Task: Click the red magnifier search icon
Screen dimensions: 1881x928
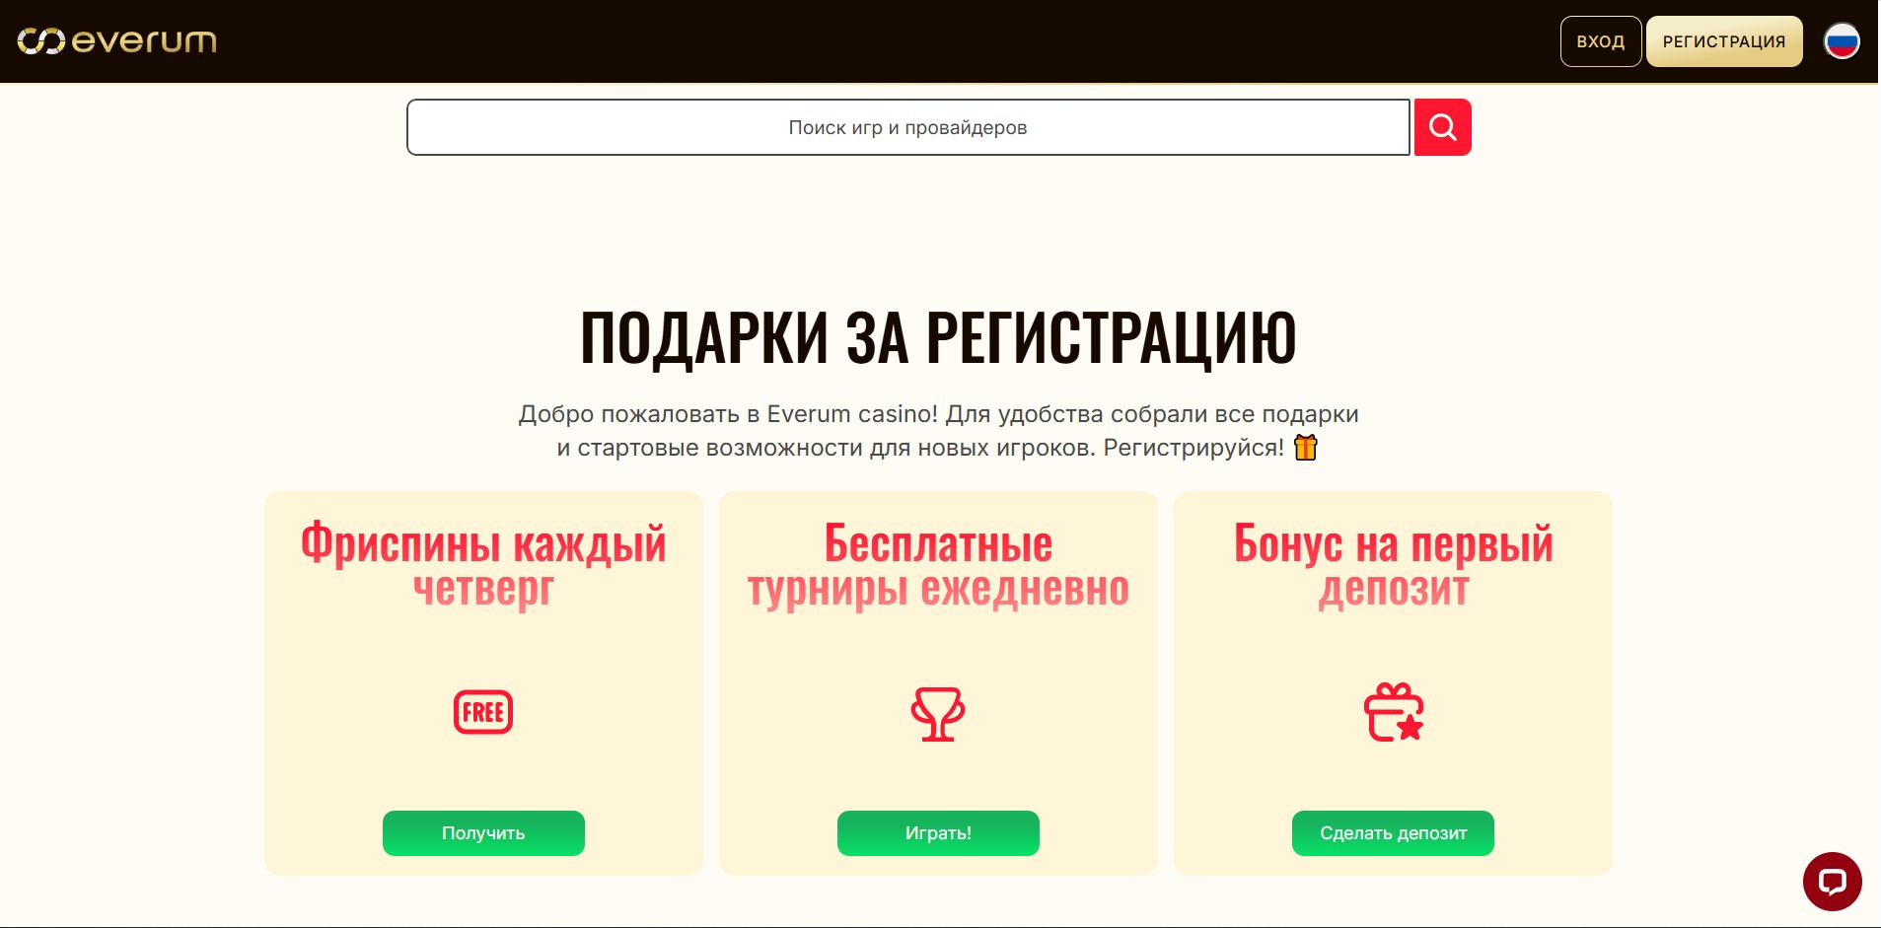Action: tap(1442, 127)
